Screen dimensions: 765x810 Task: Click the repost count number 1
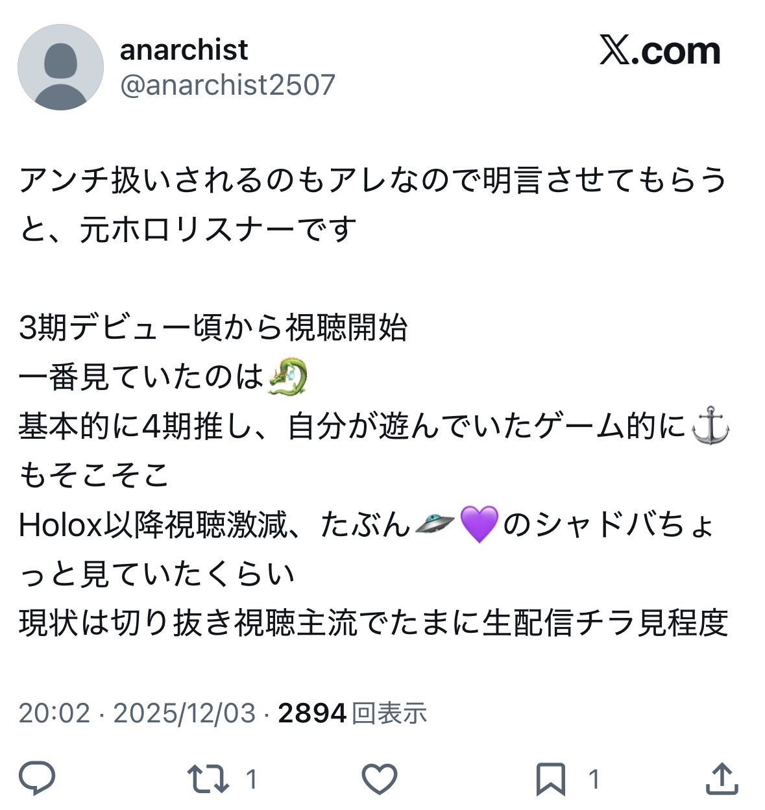[252, 779]
